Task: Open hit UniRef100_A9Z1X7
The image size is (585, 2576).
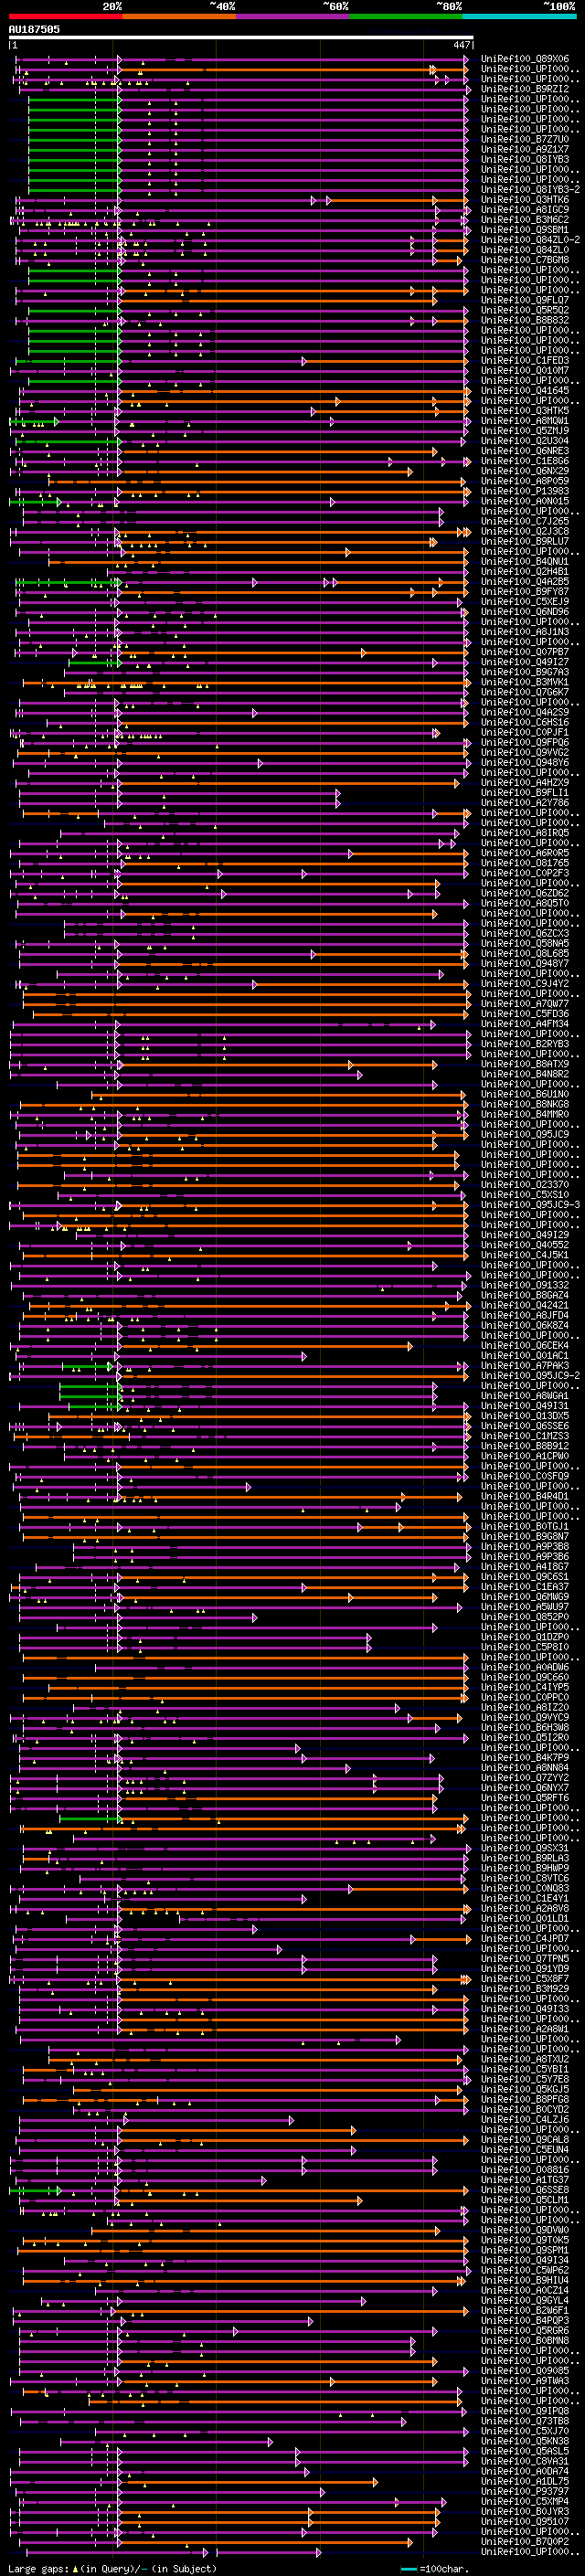Action: click(524, 149)
